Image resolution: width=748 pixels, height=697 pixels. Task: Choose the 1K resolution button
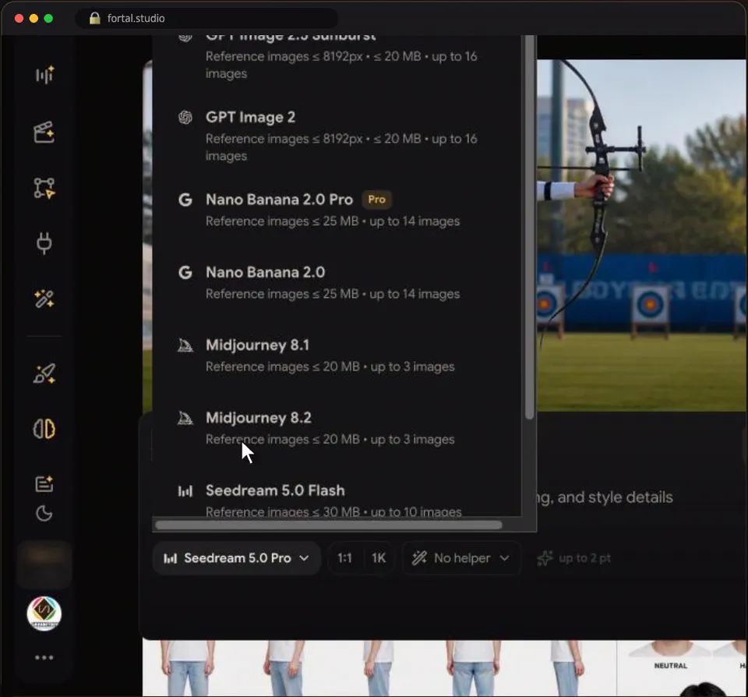379,558
